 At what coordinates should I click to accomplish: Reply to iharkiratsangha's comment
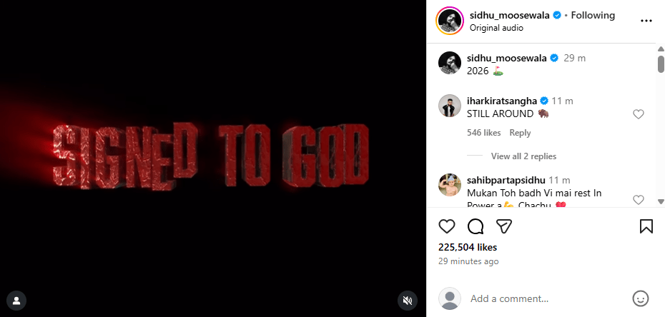tap(520, 133)
